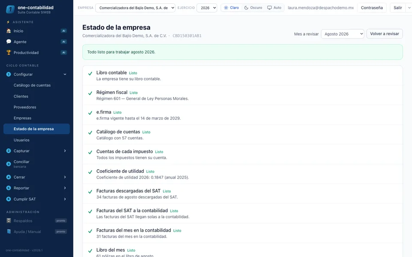The width and height of the screenshot is (412, 257).
Task: Click the Volver a revisar button
Action: (x=385, y=33)
